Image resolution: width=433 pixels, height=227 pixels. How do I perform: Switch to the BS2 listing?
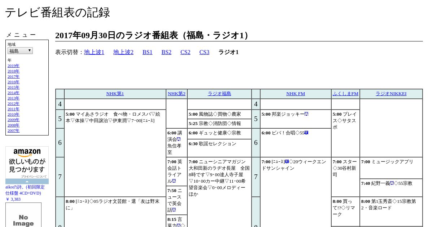click(166, 52)
